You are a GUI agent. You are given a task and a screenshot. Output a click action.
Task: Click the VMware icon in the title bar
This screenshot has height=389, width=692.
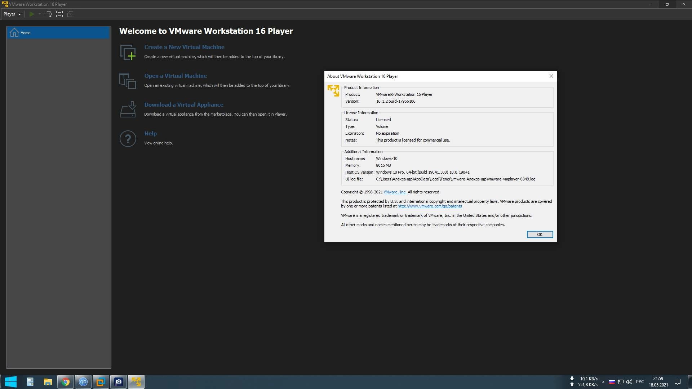click(5, 4)
